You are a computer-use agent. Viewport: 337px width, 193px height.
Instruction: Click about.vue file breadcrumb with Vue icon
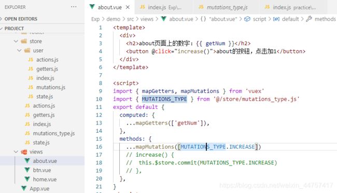click(x=177, y=19)
